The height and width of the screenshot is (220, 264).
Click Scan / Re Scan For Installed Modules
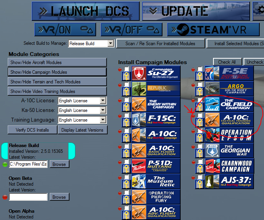click(160, 44)
